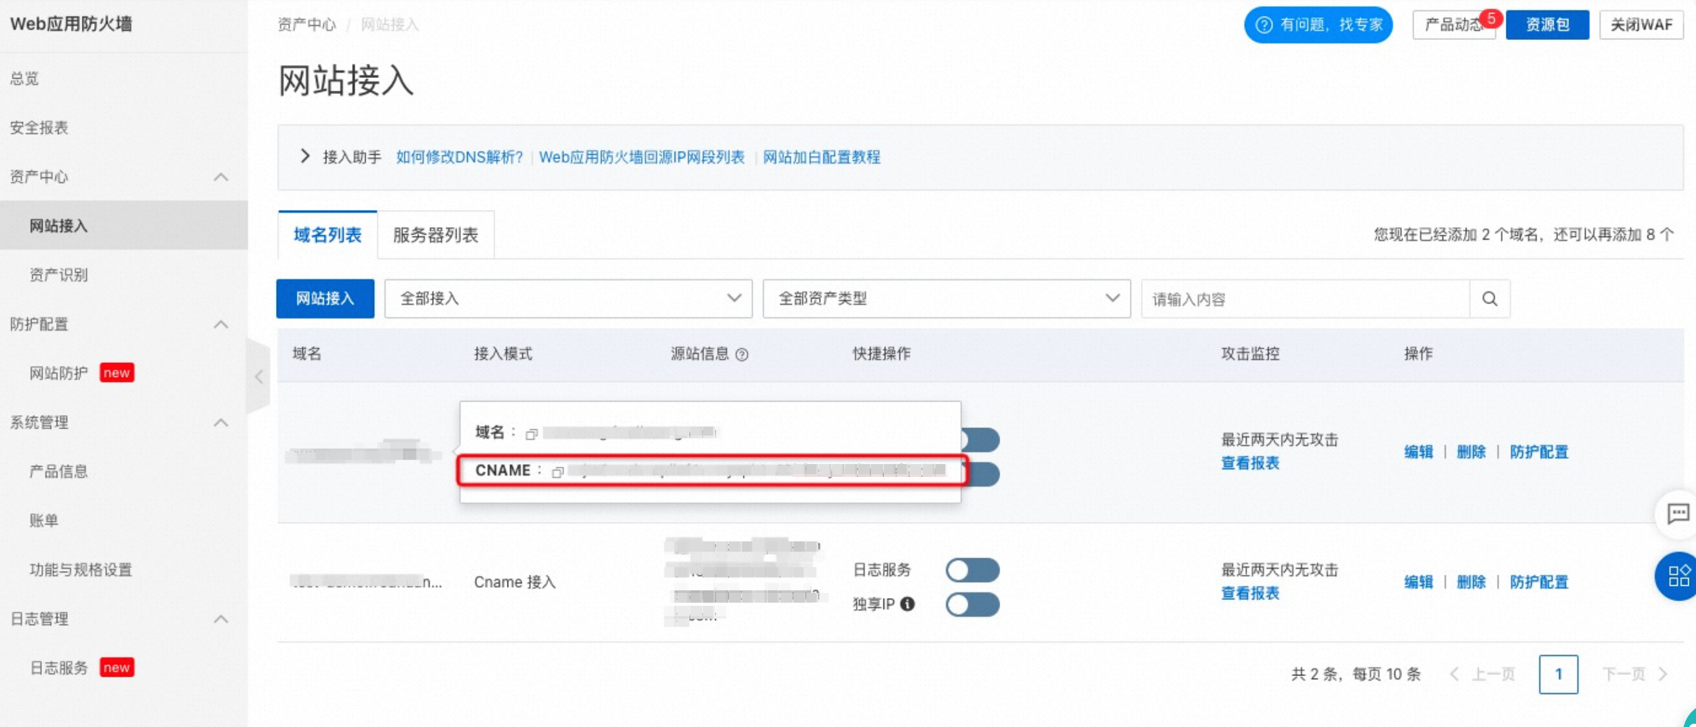The height and width of the screenshot is (727, 1696).
Task: Copy the 域名 value using copy icon
Action: tap(531, 434)
